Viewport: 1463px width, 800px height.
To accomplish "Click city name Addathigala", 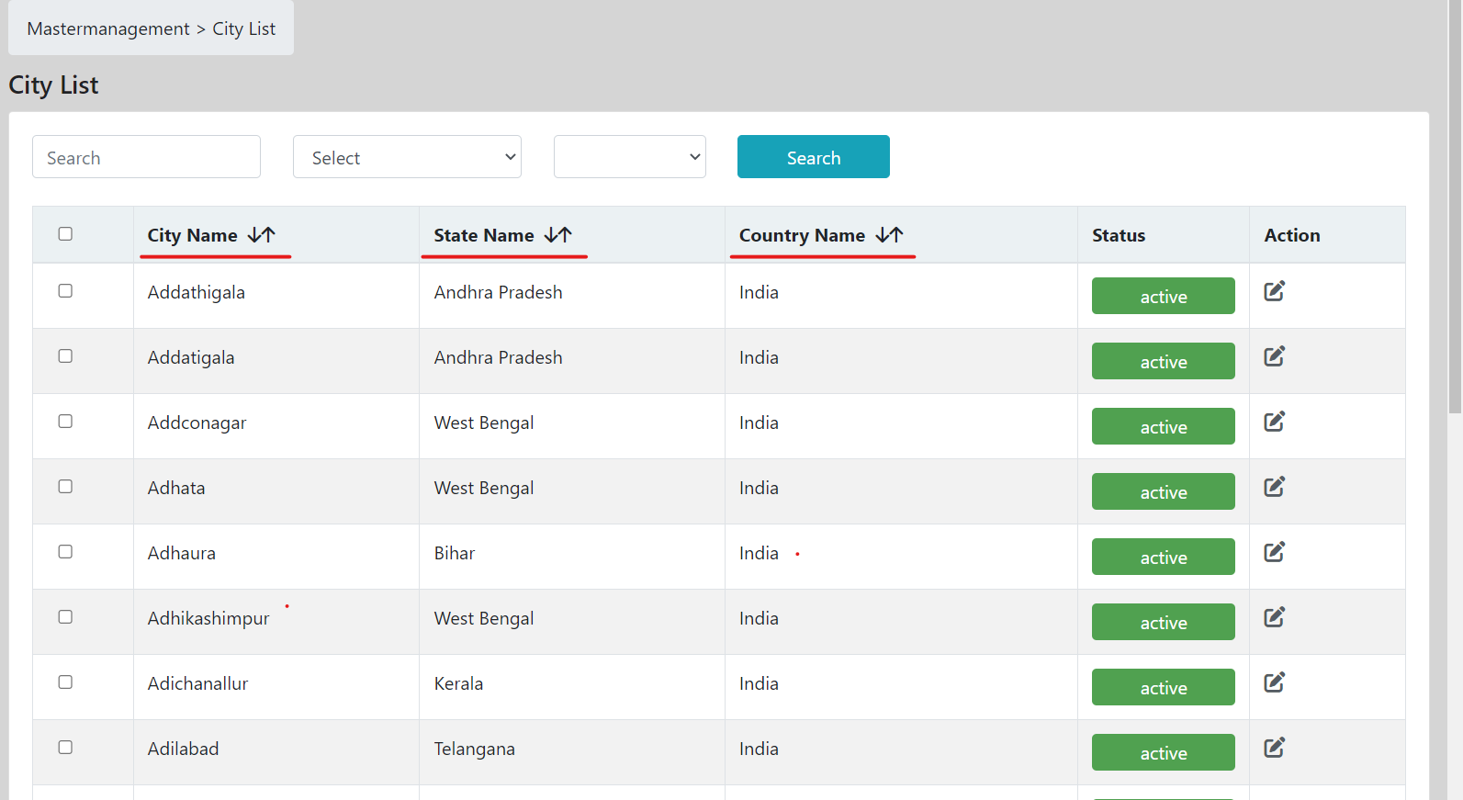I will click(x=197, y=292).
